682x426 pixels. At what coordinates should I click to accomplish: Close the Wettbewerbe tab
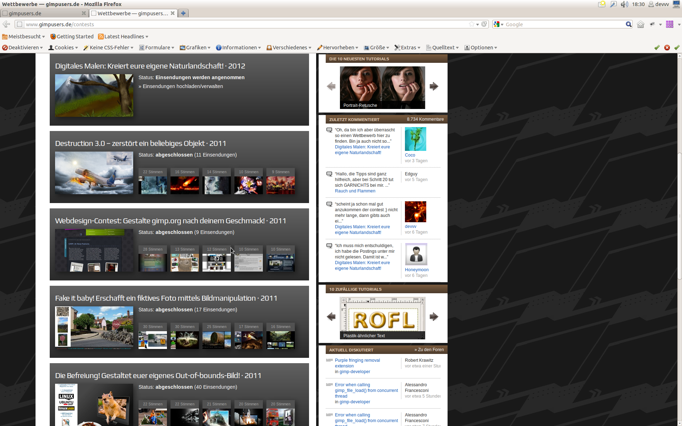(x=173, y=13)
